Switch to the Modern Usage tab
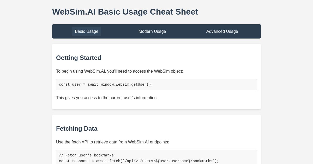The width and height of the screenshot is (313, 164). [x=152, y=31]
